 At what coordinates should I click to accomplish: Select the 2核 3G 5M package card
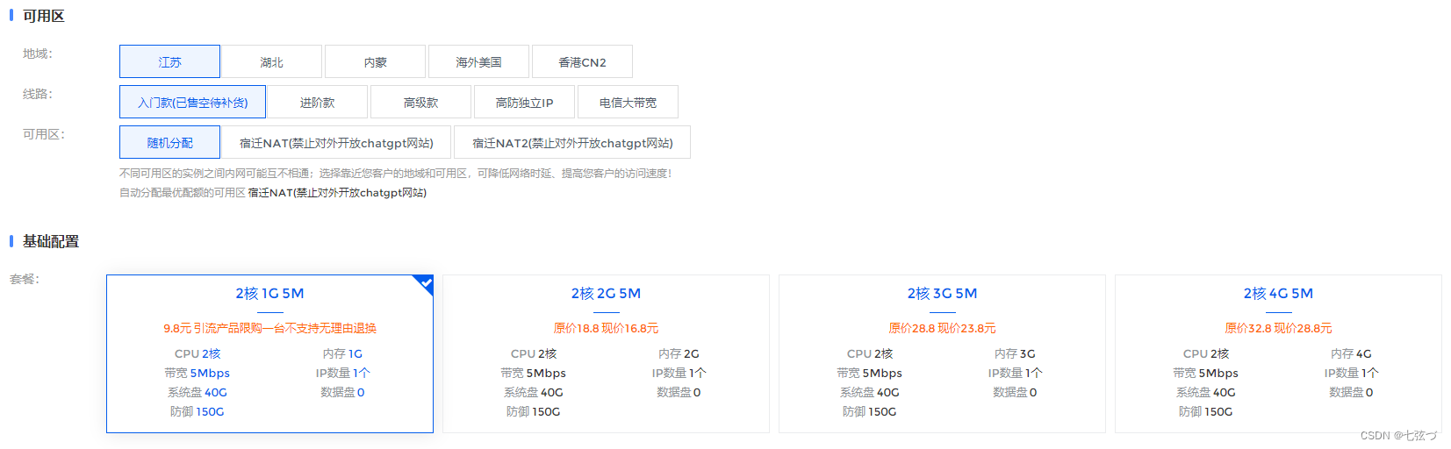pyautogui.click(x=942, y=353)
